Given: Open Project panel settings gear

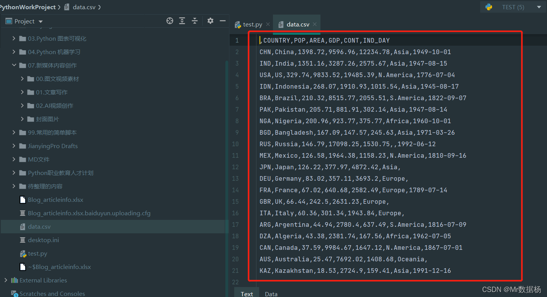Looking at the screenshot, I should 210,21.
